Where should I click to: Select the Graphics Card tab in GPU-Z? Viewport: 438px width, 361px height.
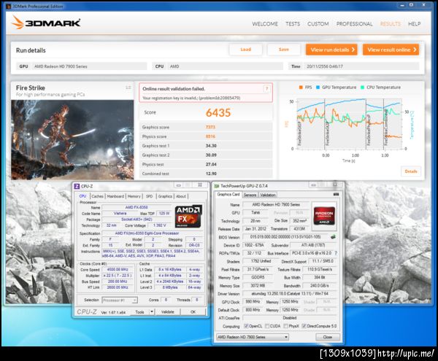click(x=228, y=195)
